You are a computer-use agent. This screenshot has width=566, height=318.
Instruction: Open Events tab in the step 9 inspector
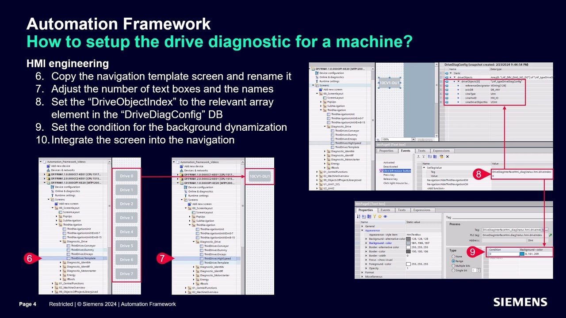(386, 210)
